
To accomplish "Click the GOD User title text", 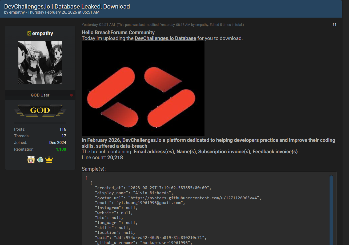I will (40, 95).
